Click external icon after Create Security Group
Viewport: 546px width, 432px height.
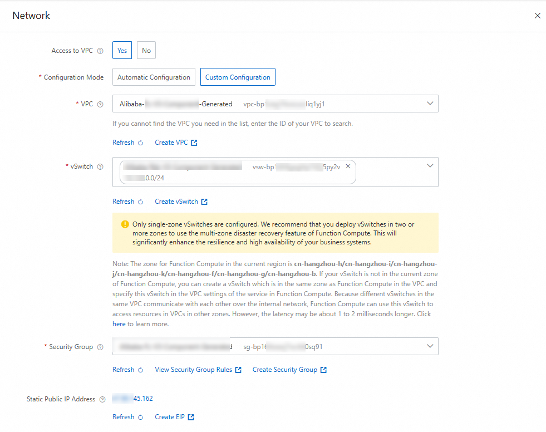[x=323, y=370]
